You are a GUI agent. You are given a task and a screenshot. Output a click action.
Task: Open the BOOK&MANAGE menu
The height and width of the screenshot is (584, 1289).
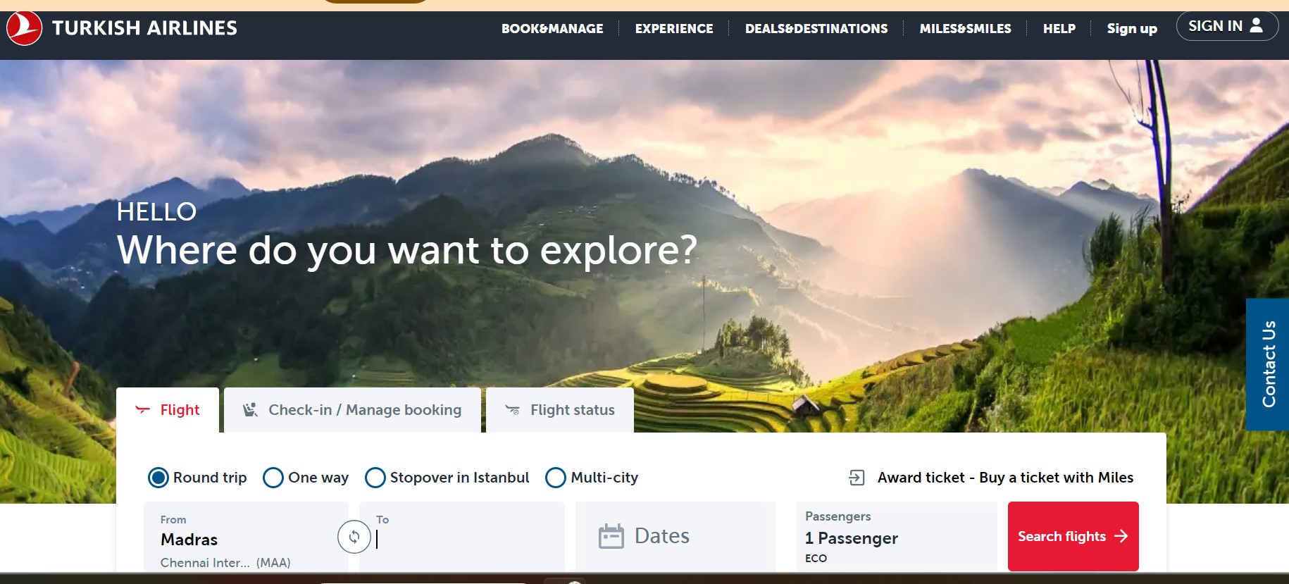[552, 29]
